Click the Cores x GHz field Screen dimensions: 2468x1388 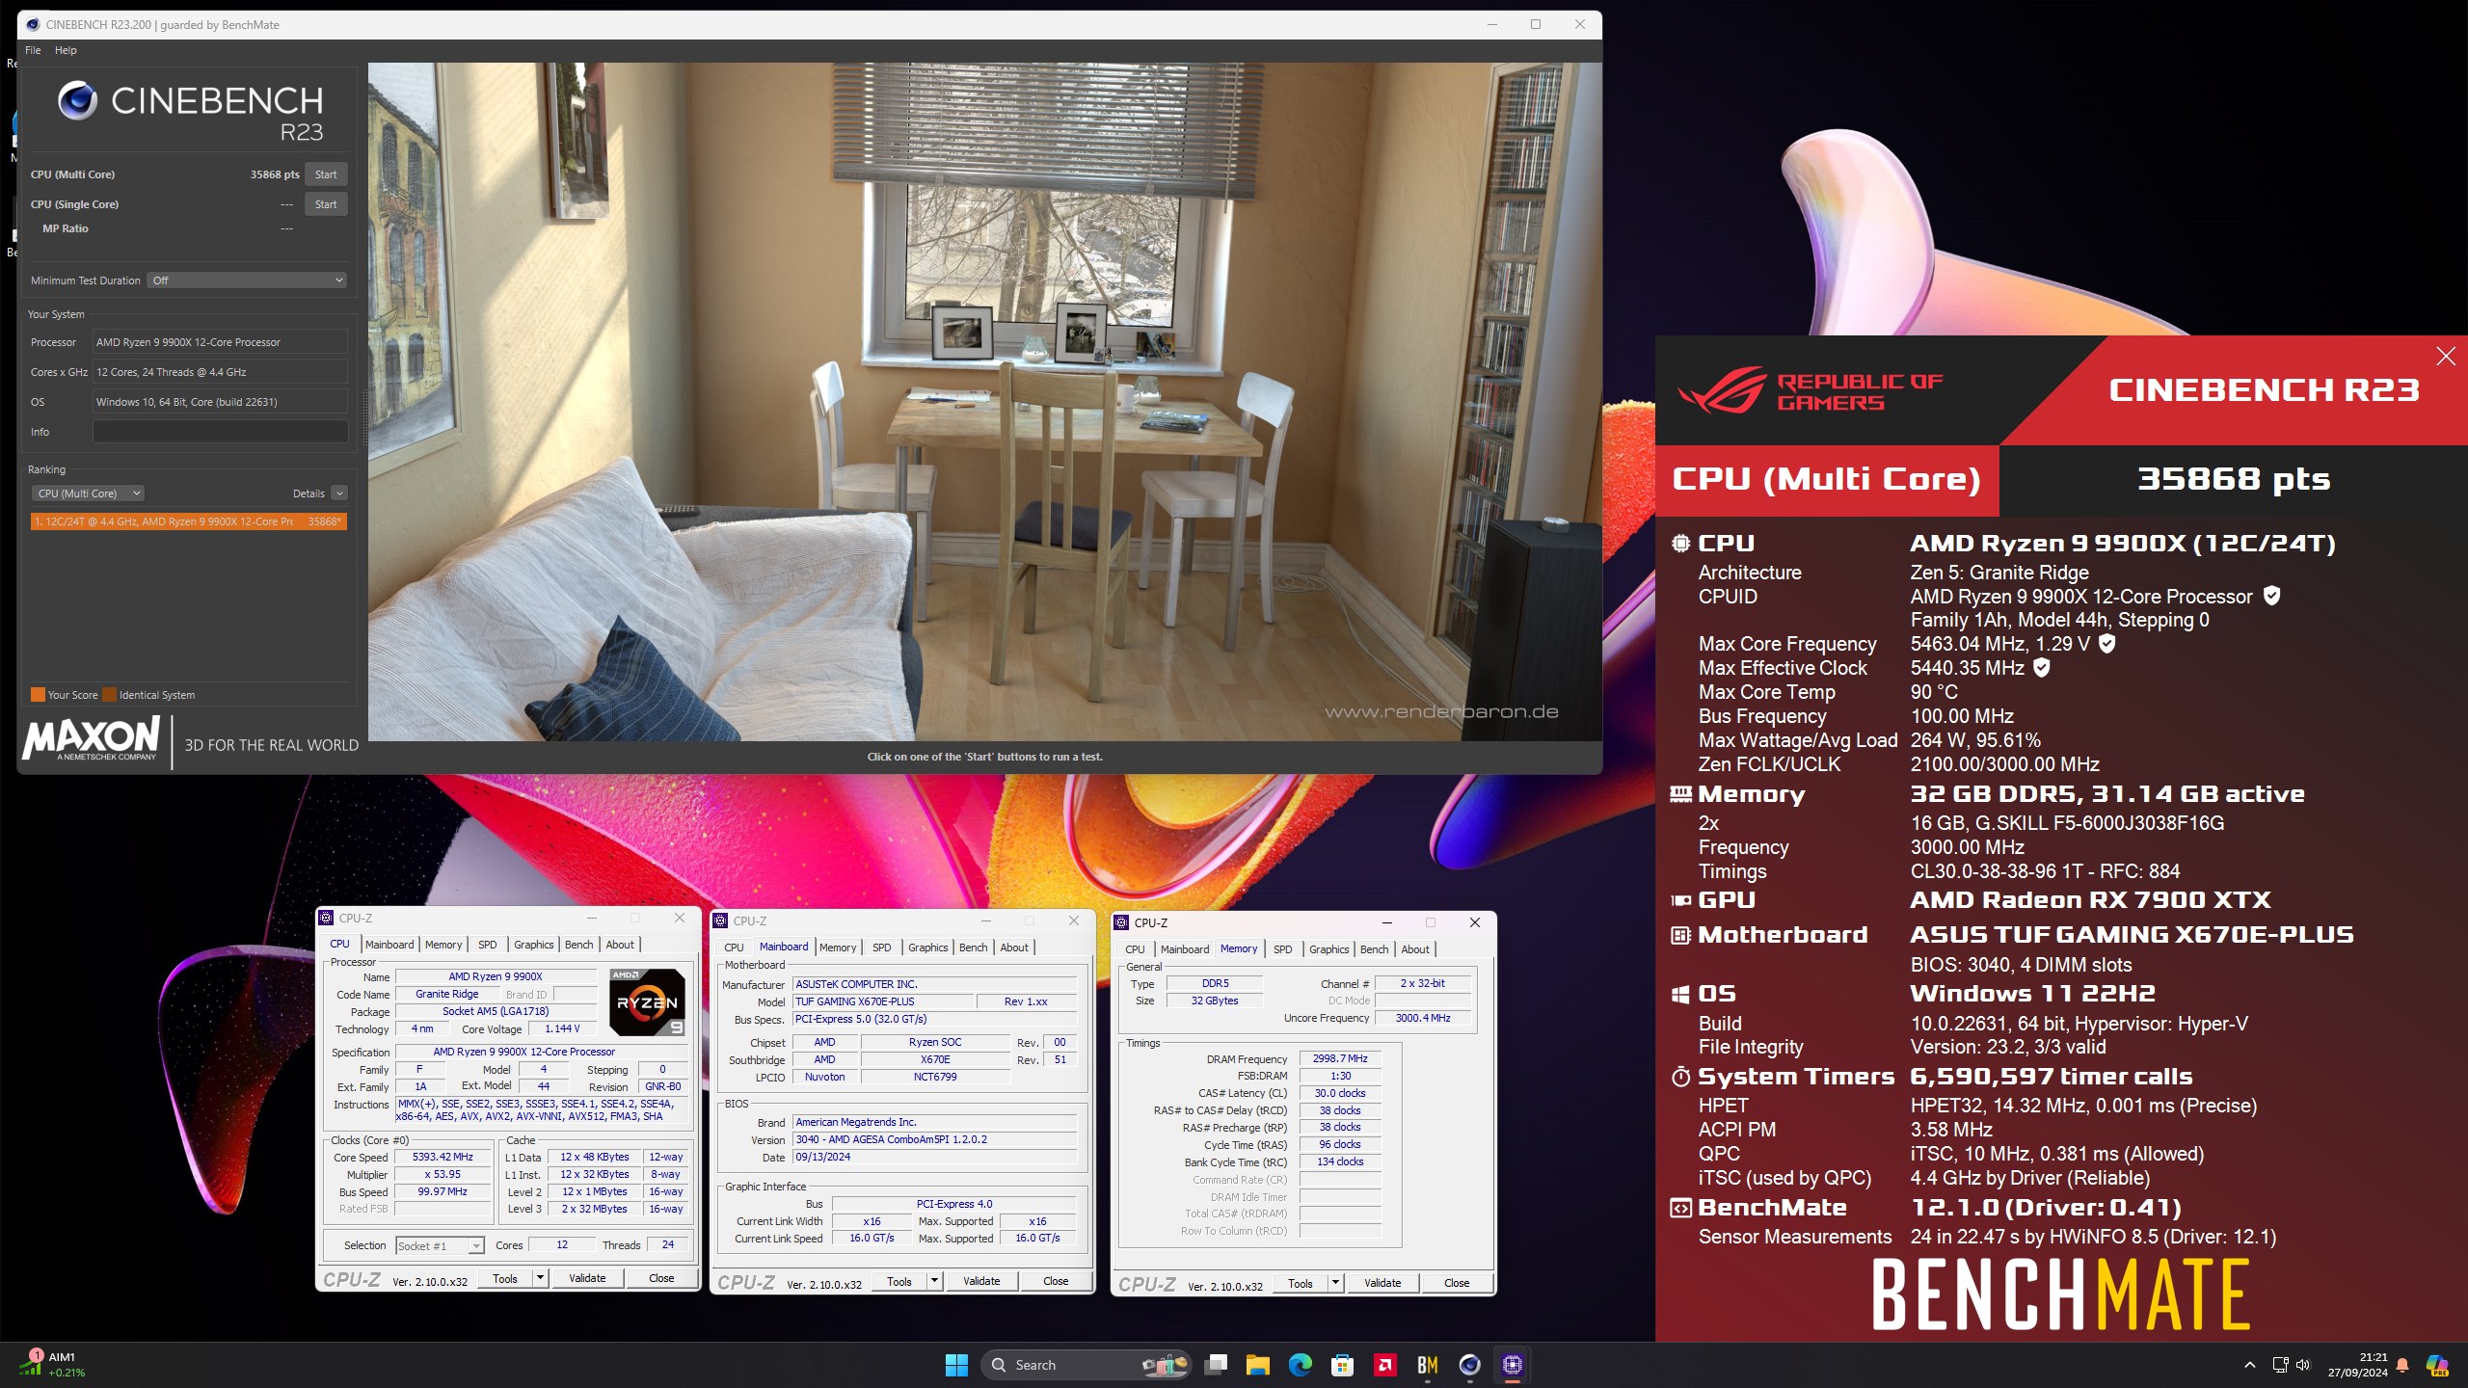click(220, 372)
